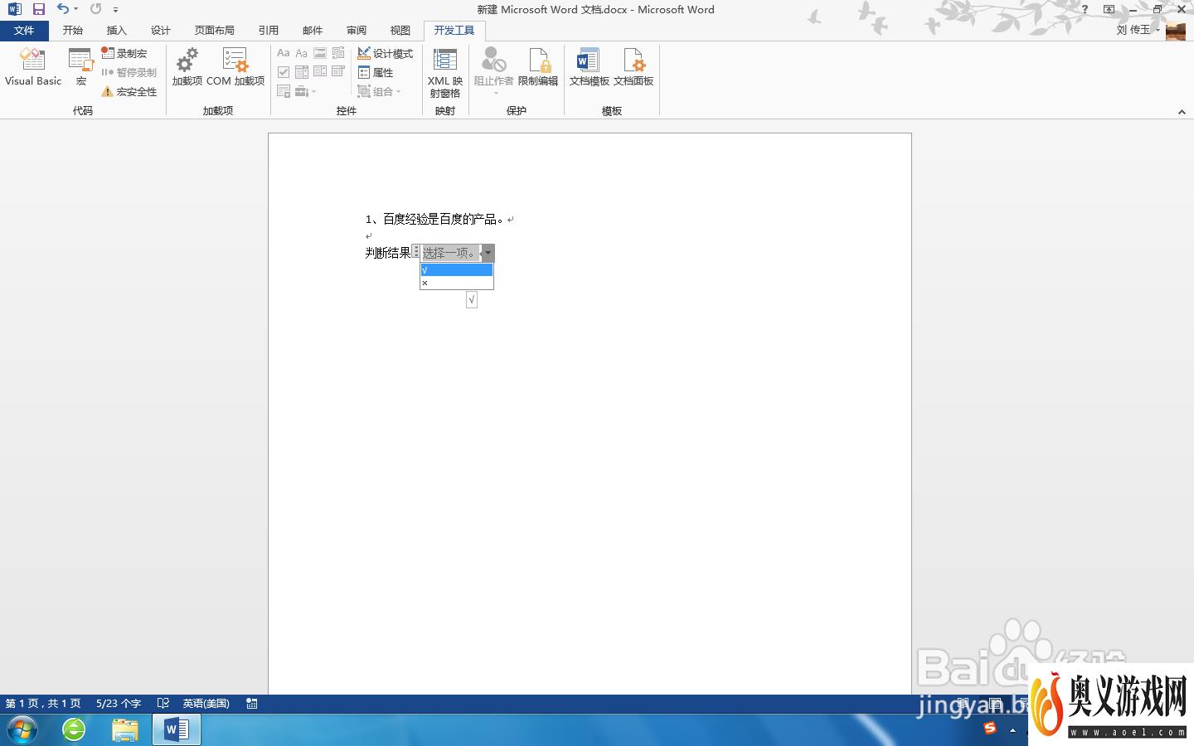
Task: Open the Windows Start menu
Action: [x=22, y=729]
